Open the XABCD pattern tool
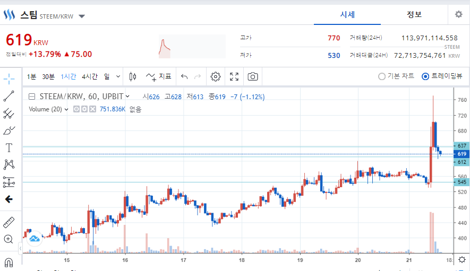 pyautogui.click(x=9, y=164)
